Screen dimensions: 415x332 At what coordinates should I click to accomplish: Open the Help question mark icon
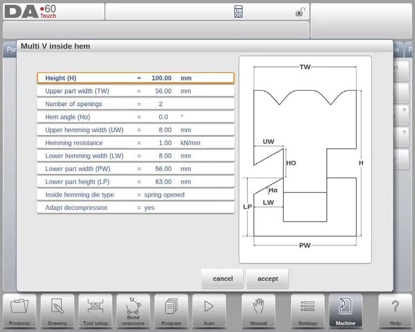[x=395, y=311]
